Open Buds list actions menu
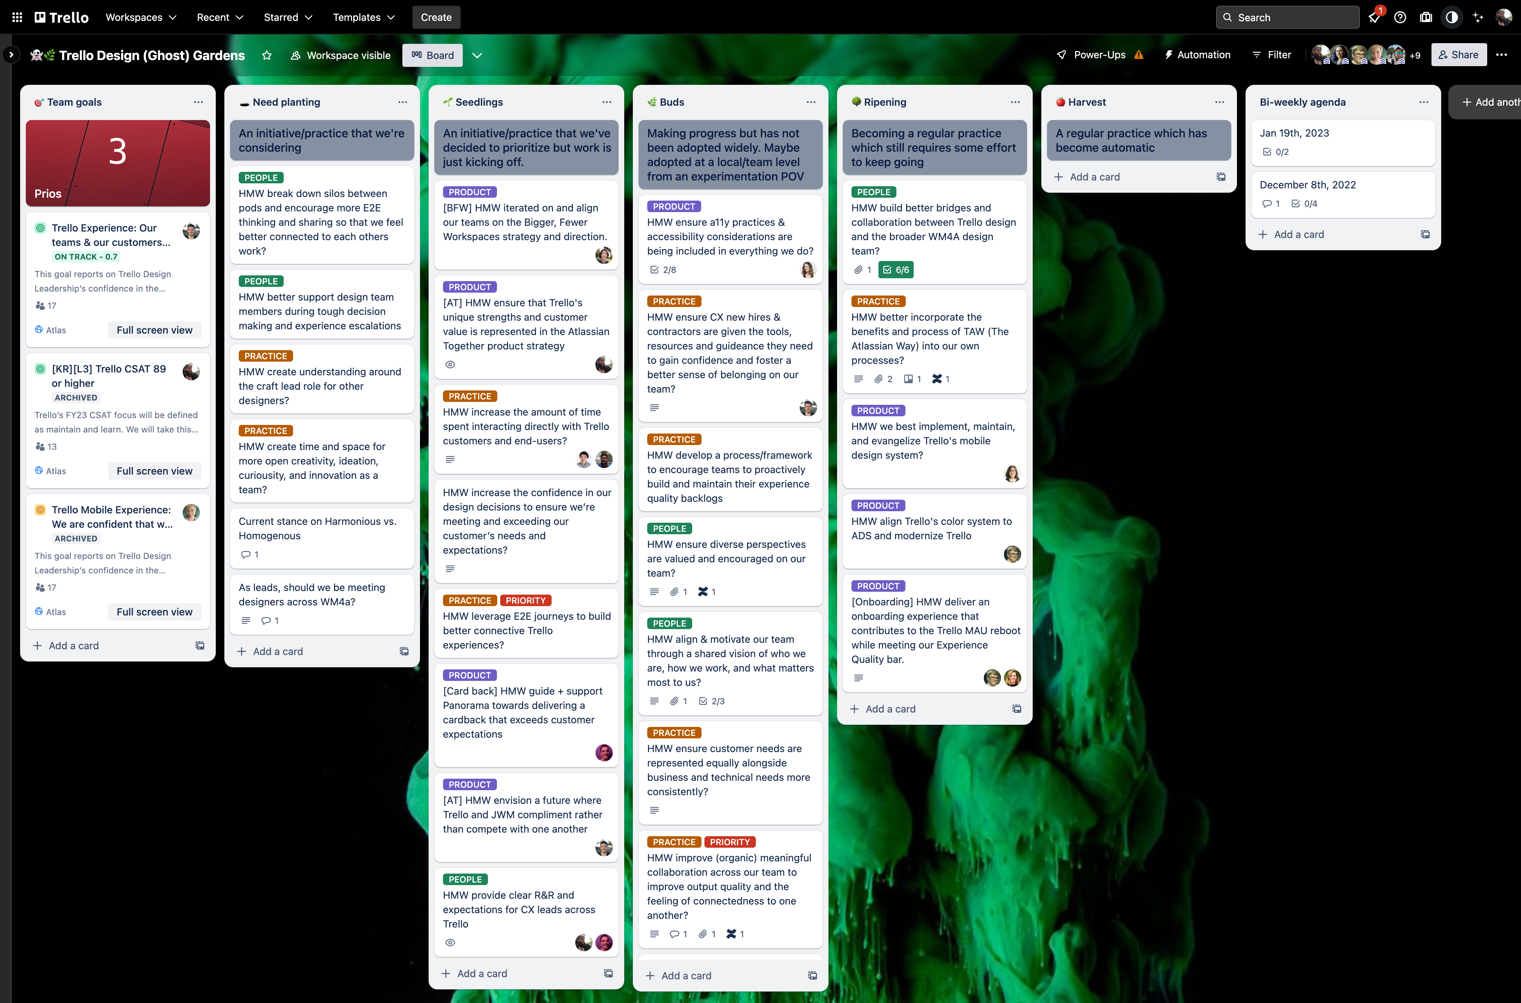 pyautogui.click(x=811, y=102)
